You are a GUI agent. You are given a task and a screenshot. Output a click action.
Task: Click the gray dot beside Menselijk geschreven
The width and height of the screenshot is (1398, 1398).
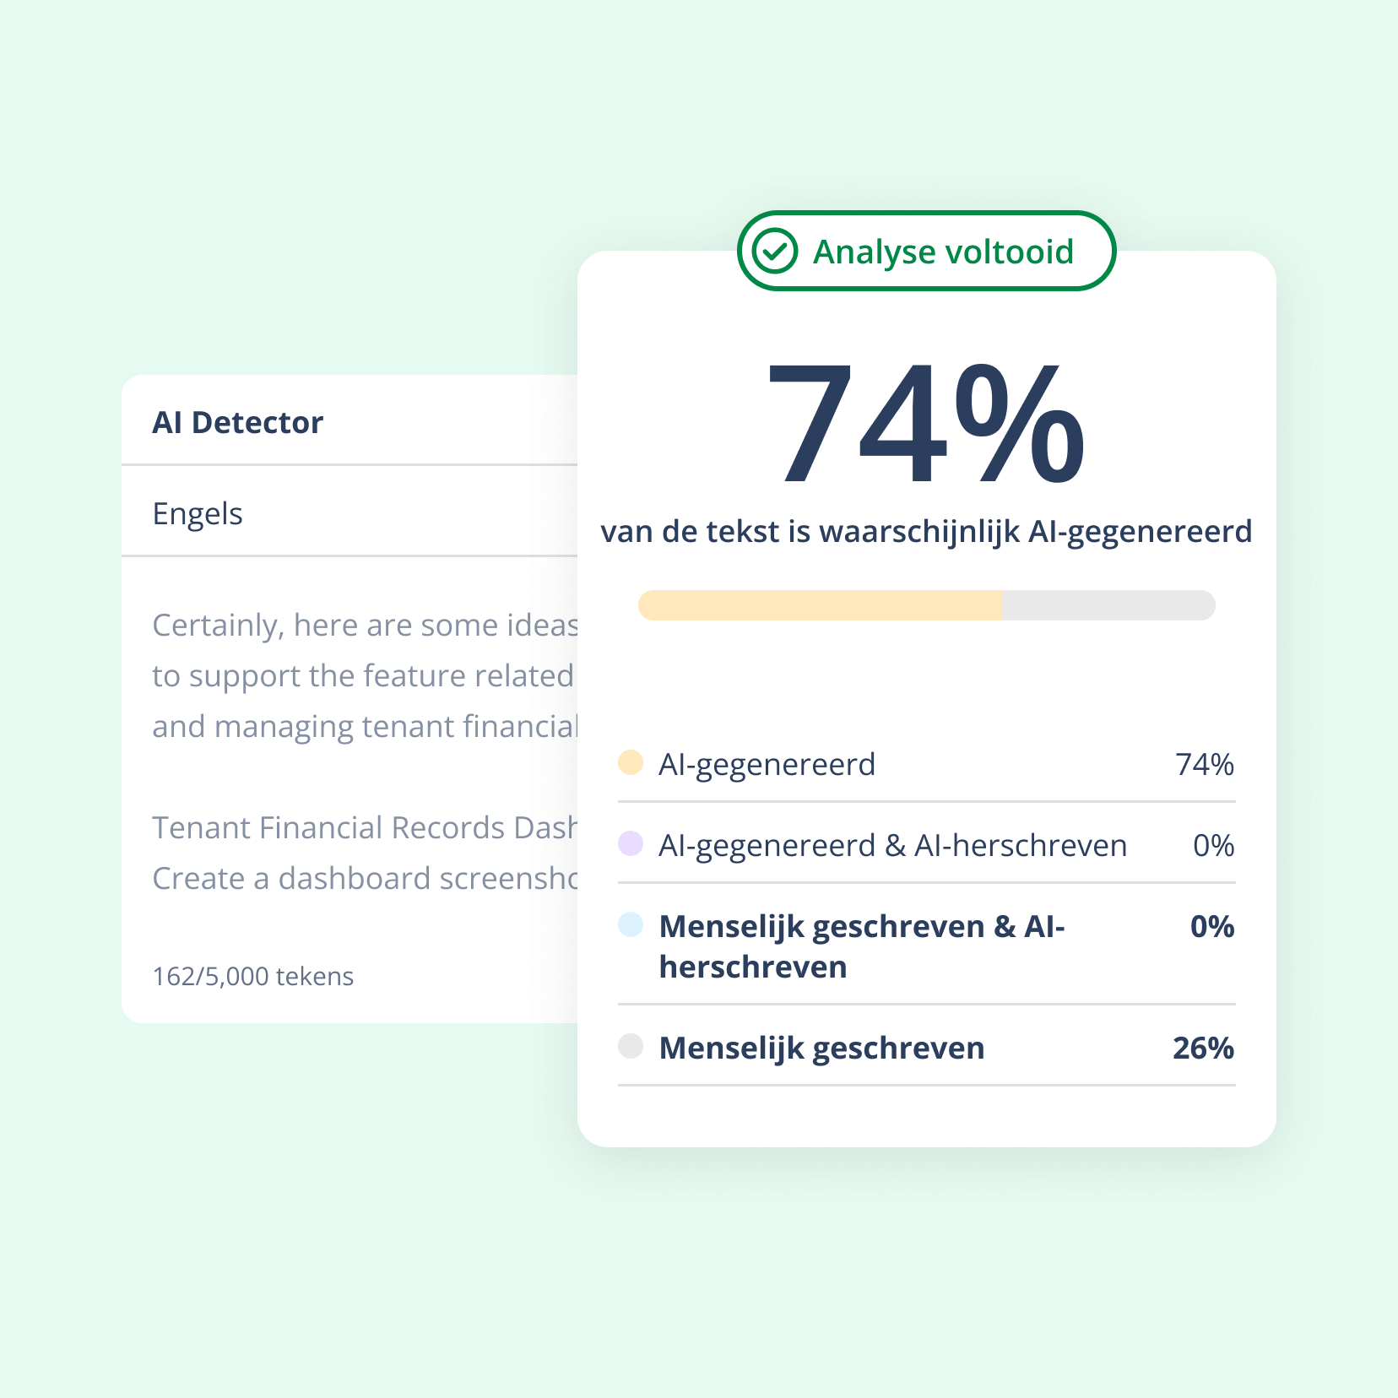coord(631,1047)
